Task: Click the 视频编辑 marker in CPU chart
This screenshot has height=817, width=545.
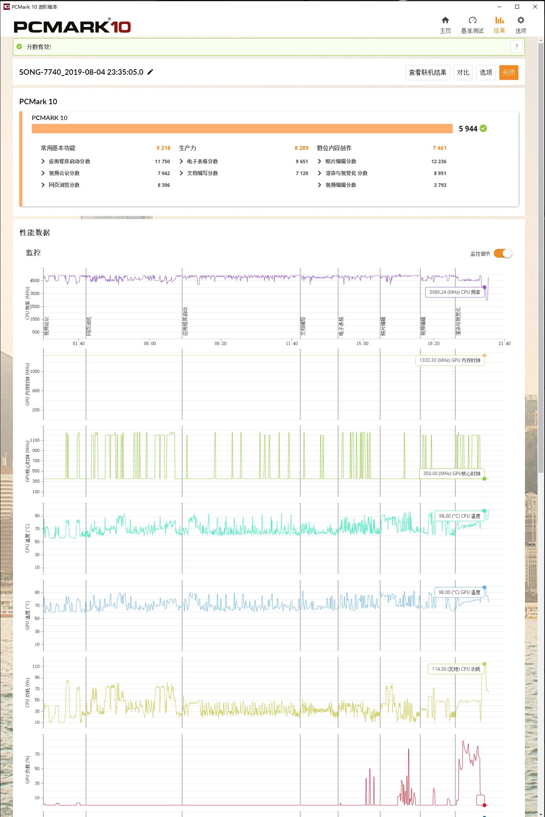Action: click(x=423, y=326)
